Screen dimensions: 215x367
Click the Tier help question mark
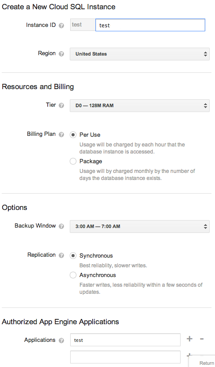click(x=61, y=105)
